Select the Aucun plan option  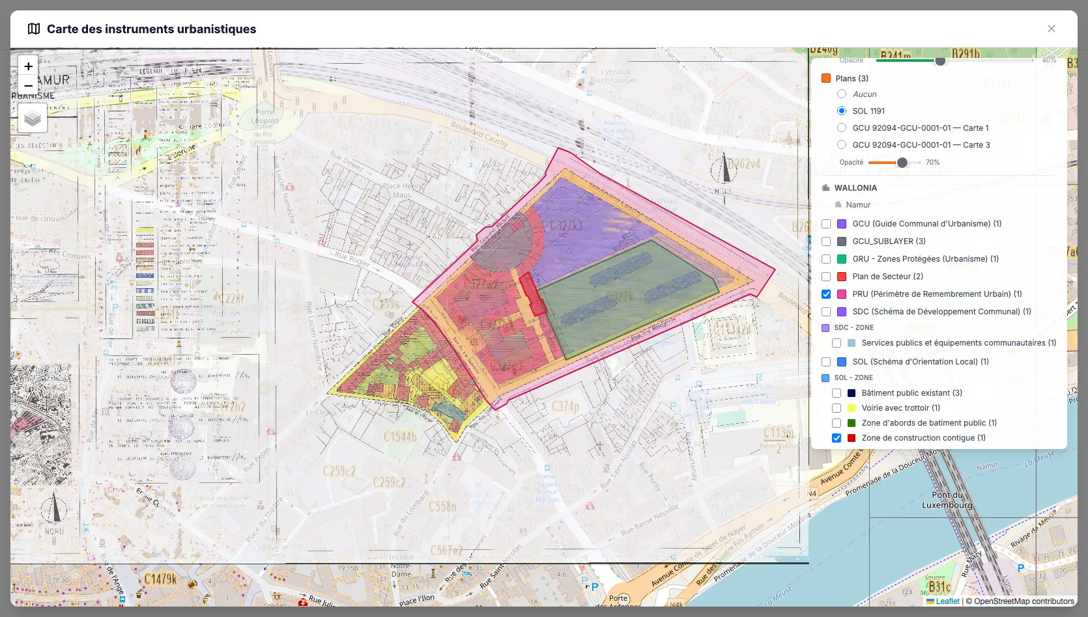pos(842,94)
